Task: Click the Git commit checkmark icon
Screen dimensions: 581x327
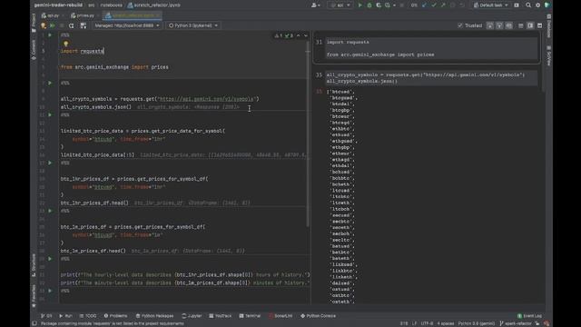Action: tap(434, 5)
